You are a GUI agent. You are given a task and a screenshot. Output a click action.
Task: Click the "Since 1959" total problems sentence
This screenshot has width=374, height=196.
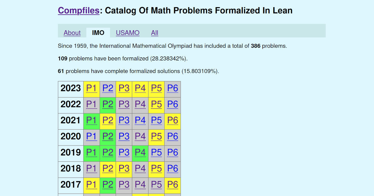click(x=172, y=46)
